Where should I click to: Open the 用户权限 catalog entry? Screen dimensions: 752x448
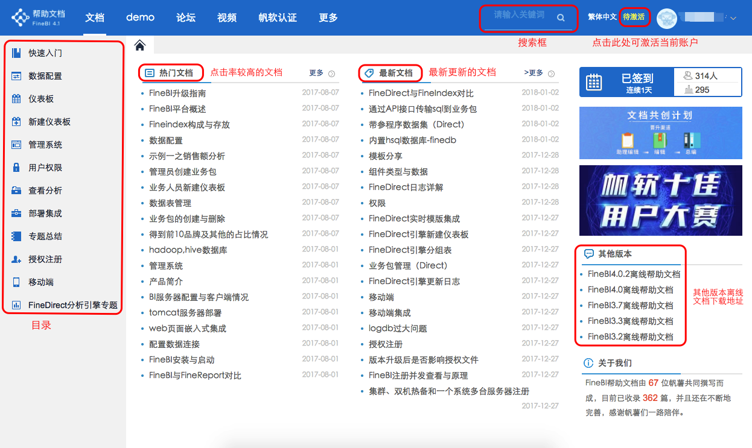point(45,168)
